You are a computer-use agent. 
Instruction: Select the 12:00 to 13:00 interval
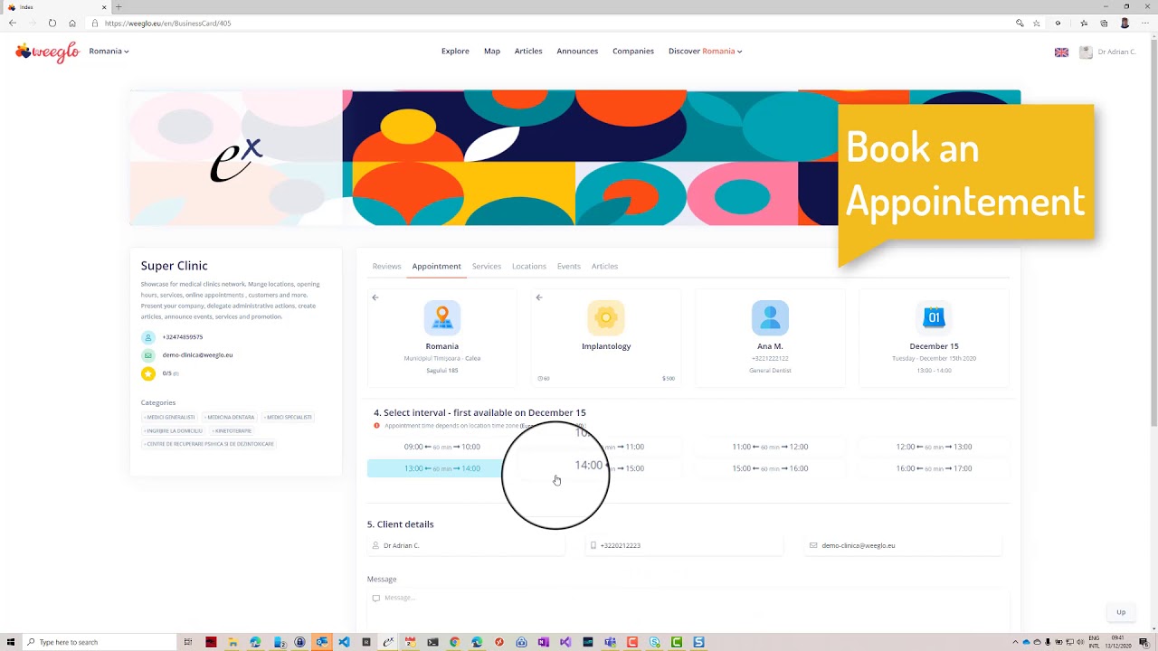(934, 447)
